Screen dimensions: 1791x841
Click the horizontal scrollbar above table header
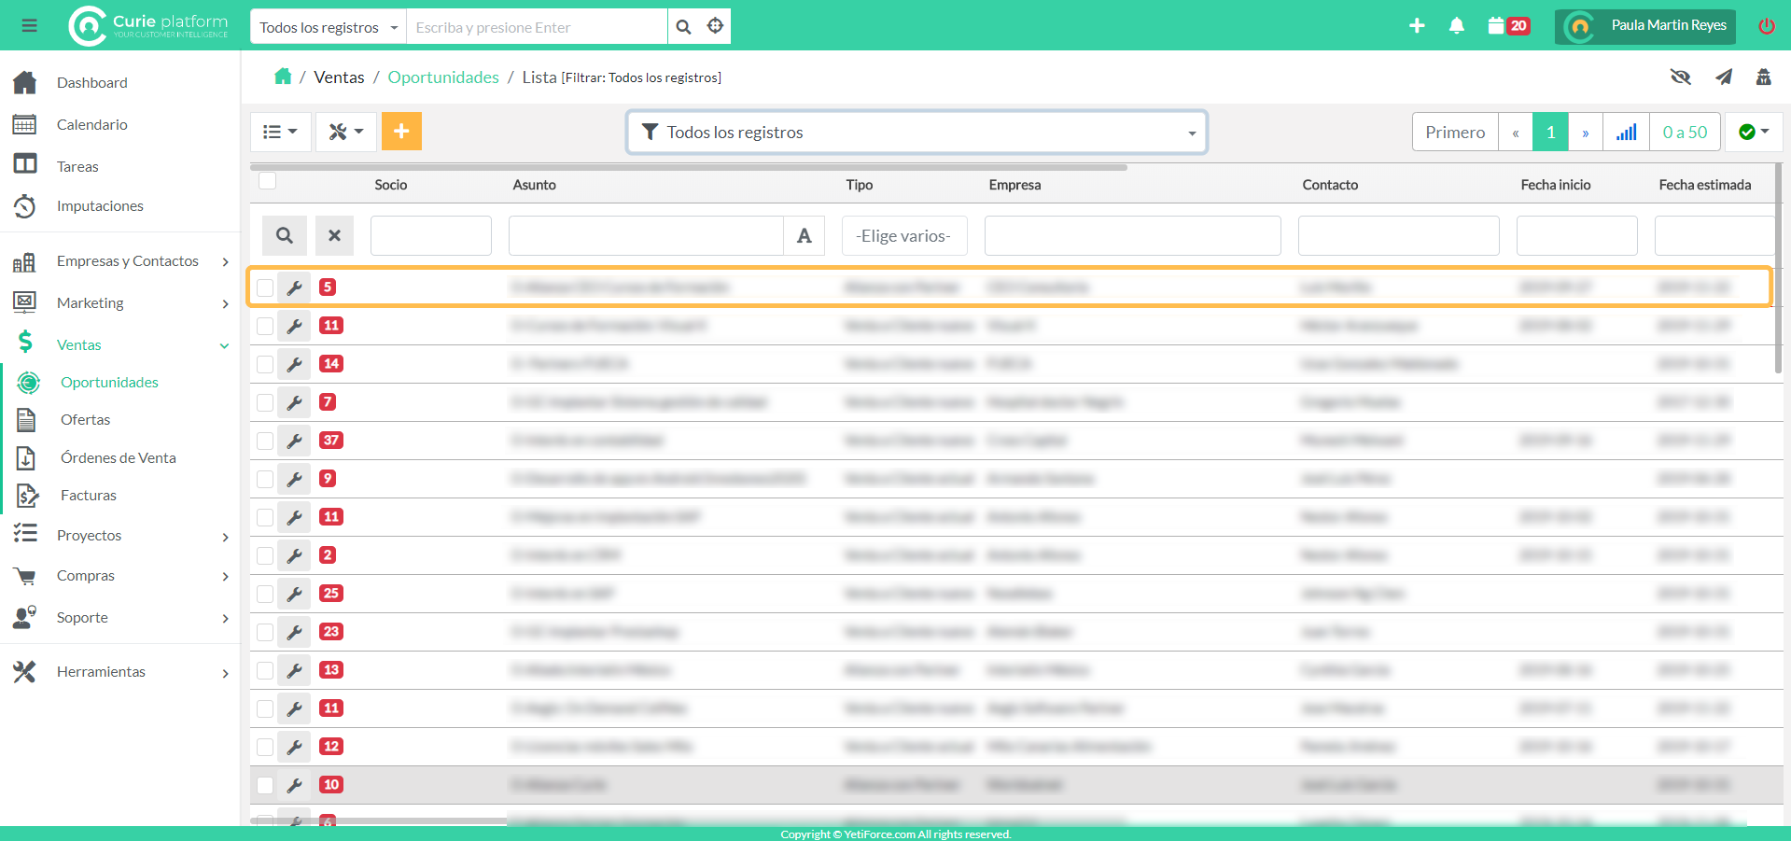(x=689, y=168)
